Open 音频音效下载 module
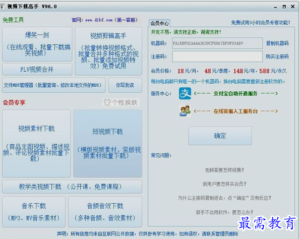Viewport: 300px width, 239px height. pos(105,212)
